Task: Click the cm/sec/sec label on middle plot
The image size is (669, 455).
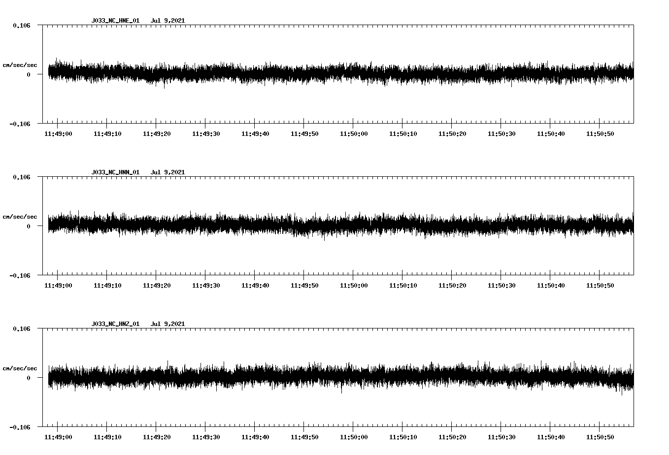Action: pos(20,216)
